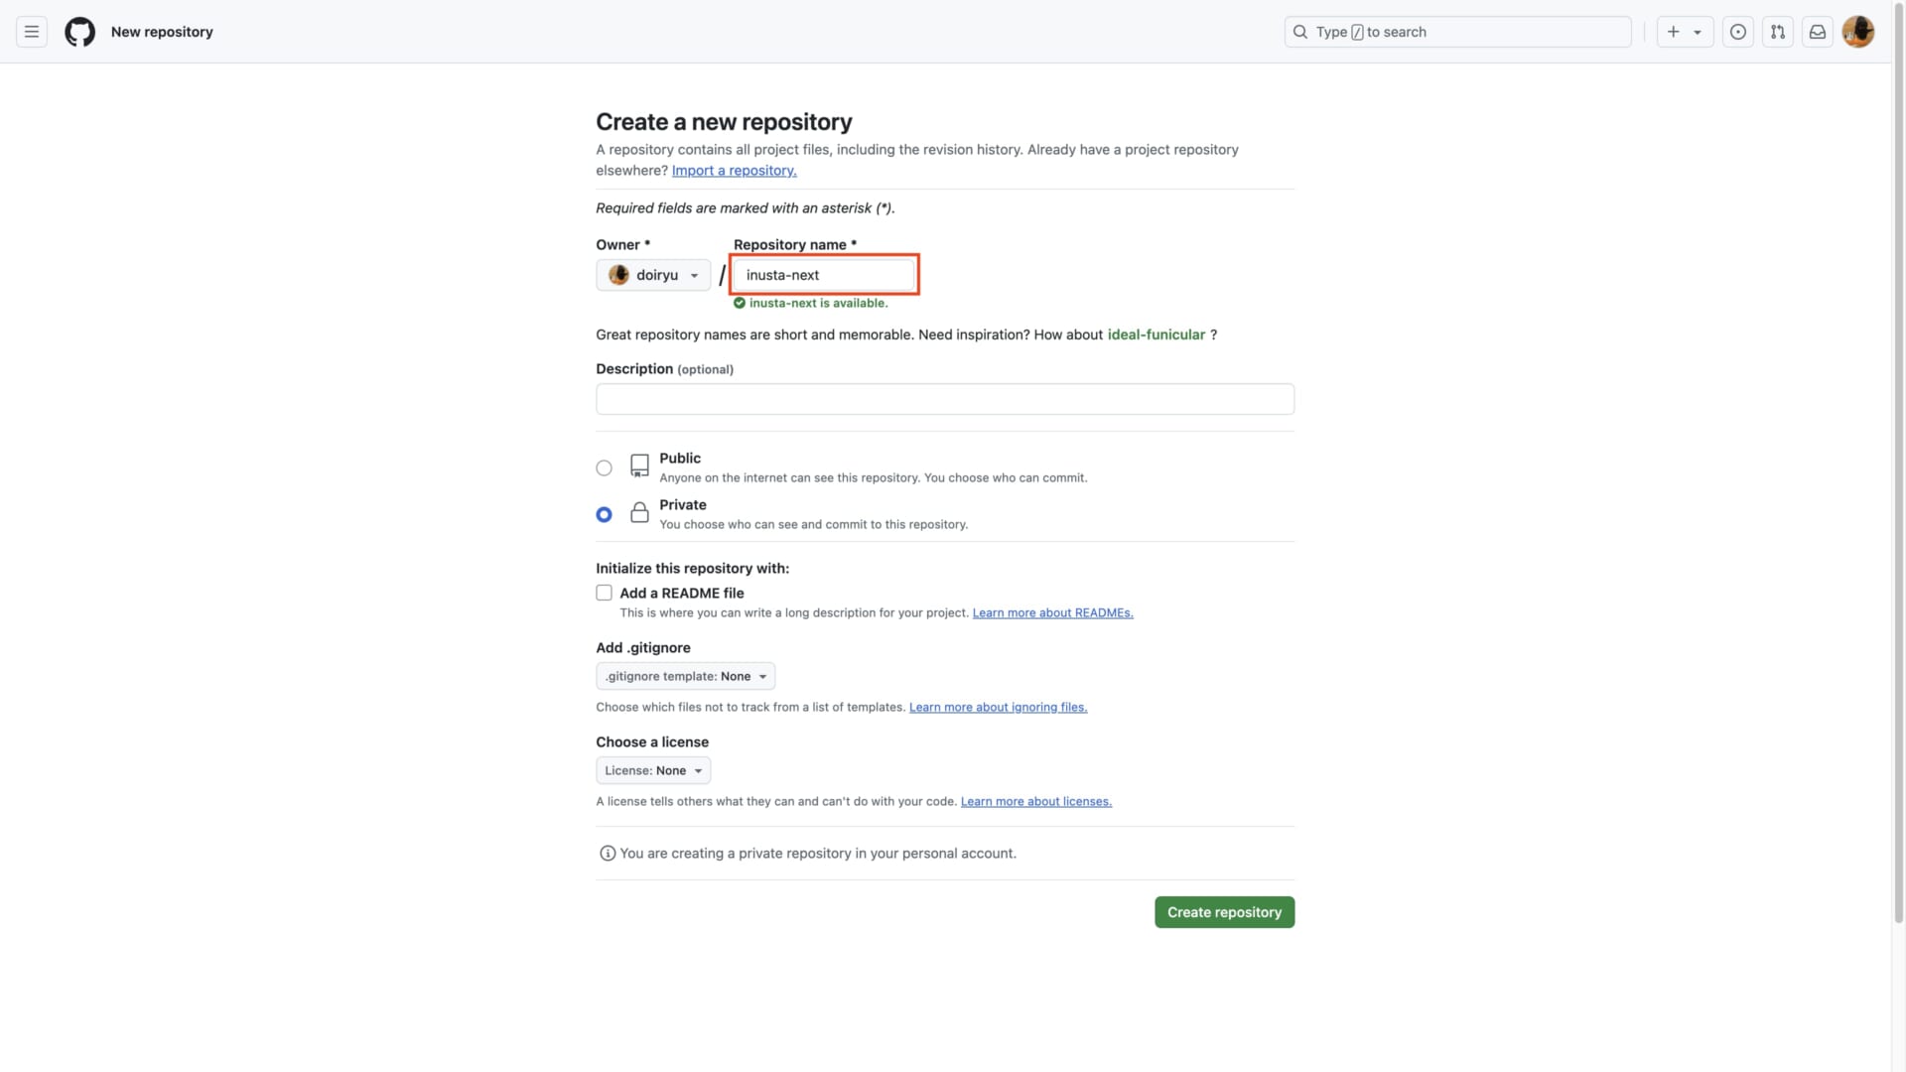Click the page vertical scrollbar
Viewport: 1906px width, 1072px height.
1898,462
